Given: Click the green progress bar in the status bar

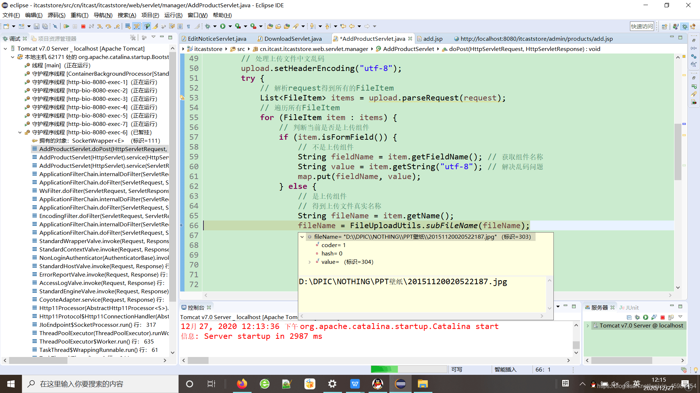Looking at the screenshot, I should pos(384,369).
